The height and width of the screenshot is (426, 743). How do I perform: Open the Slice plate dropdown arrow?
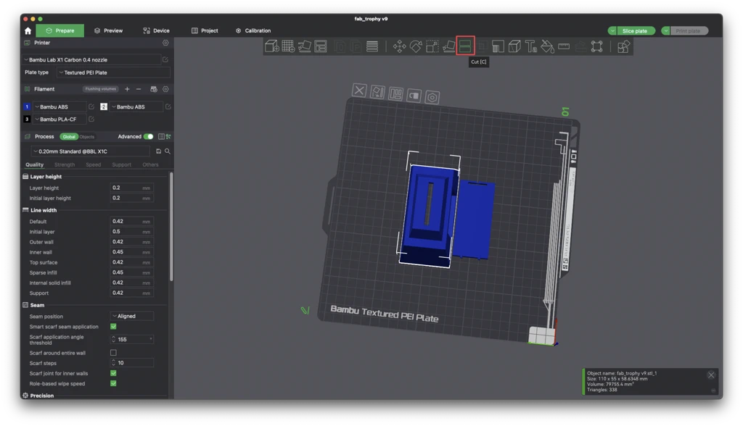tap(612, 30)
